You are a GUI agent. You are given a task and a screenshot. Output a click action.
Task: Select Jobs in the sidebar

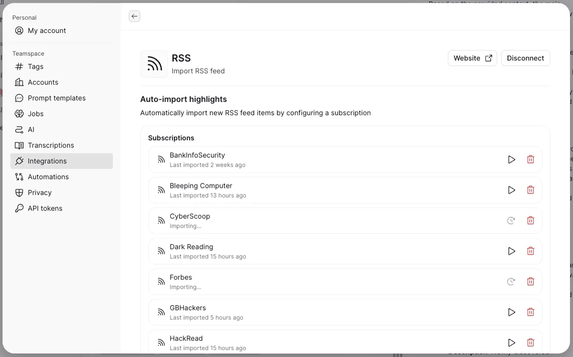click(62, 114)
